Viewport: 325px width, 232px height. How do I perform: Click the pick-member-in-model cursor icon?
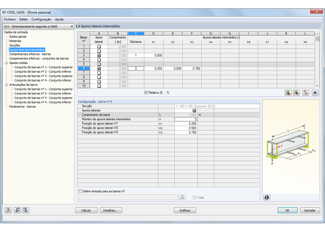pyautogui.click(x=306, y=93)
